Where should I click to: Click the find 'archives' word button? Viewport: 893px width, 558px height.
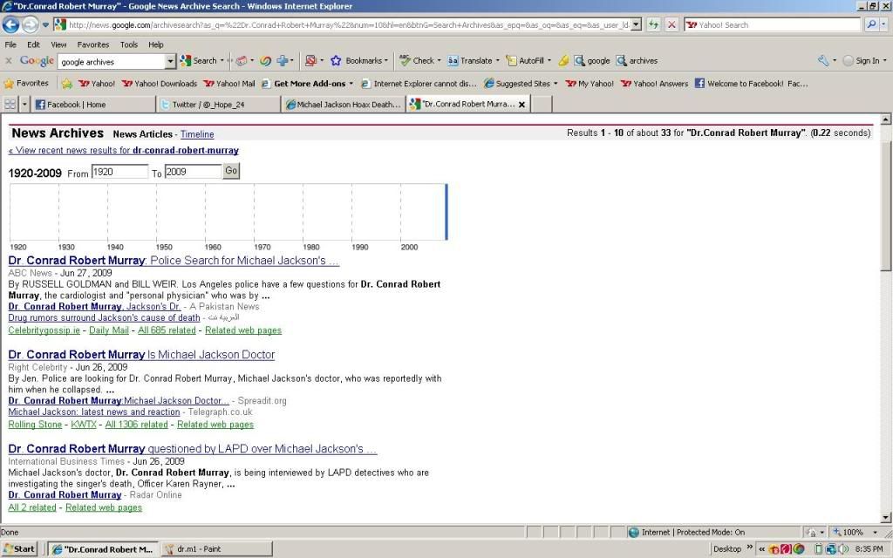637,60
